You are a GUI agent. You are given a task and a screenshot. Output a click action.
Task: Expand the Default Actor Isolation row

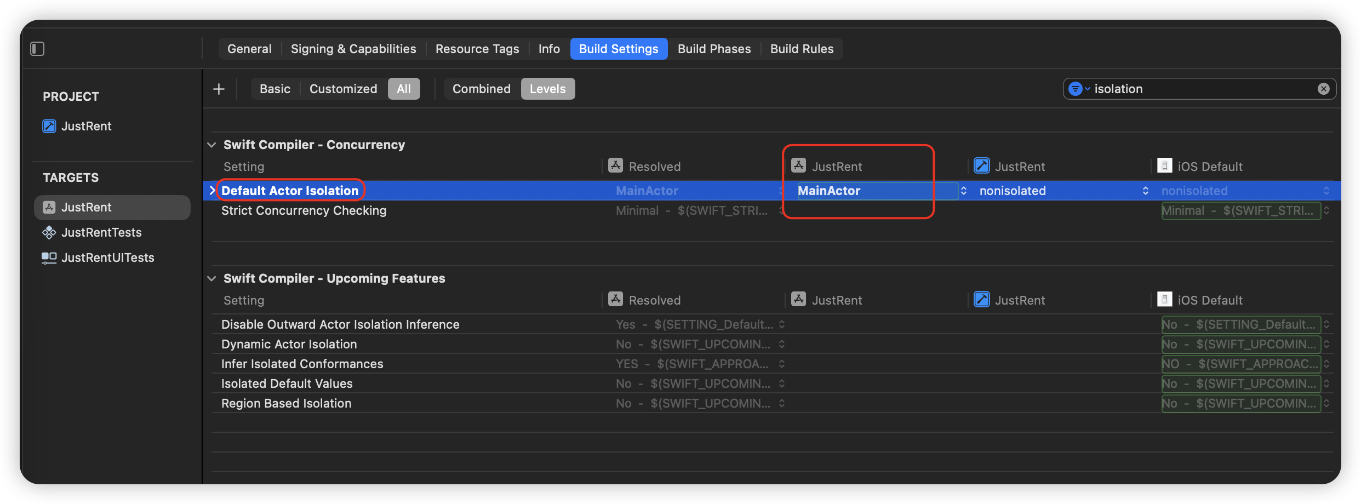[213, 191]
